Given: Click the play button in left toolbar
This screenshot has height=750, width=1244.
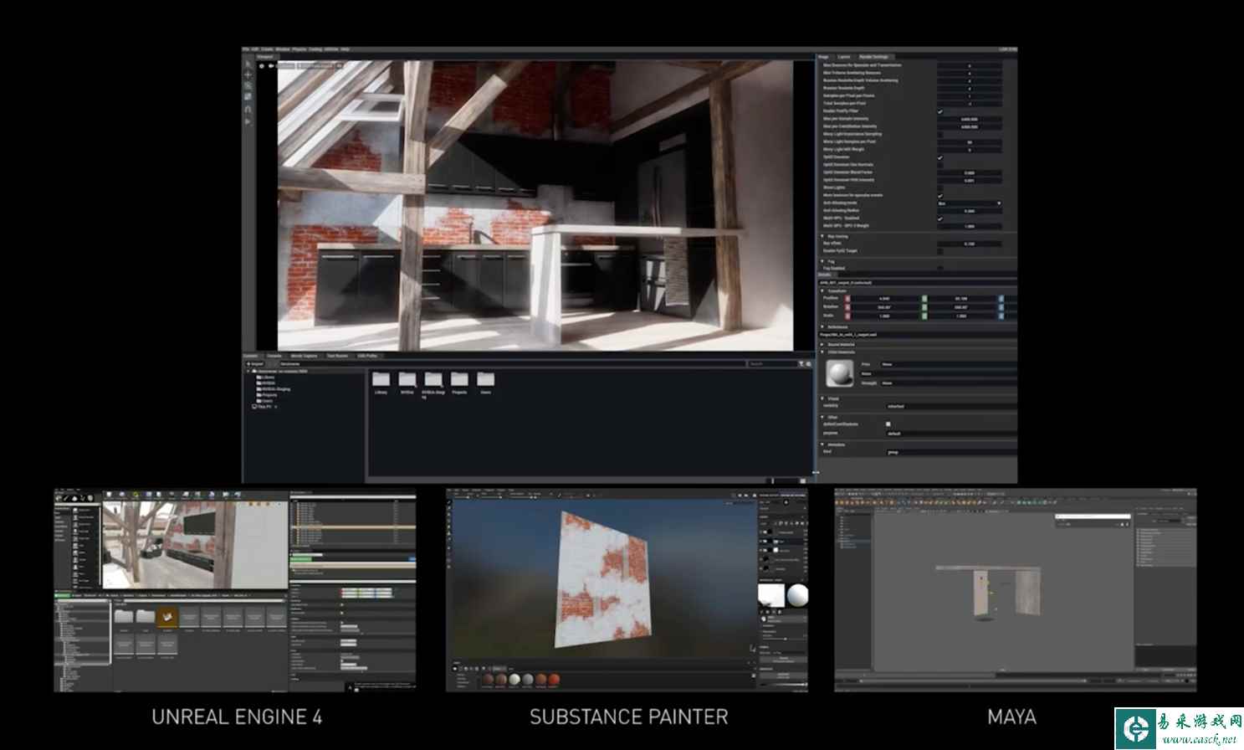Looking at the screenshot, I should (x=248, y=121).
